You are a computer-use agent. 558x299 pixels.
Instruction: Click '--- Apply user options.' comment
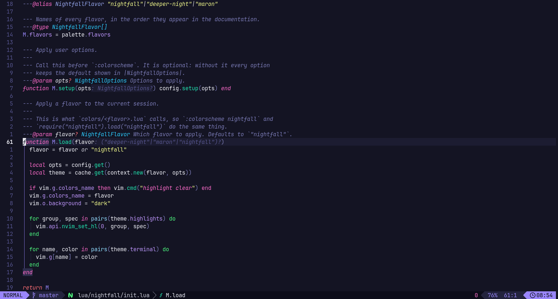(x=60, y=50)
